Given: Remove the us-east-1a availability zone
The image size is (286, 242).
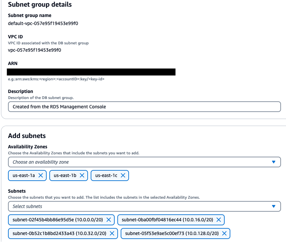Looking at the screenshot, I should tap(41, 175).
